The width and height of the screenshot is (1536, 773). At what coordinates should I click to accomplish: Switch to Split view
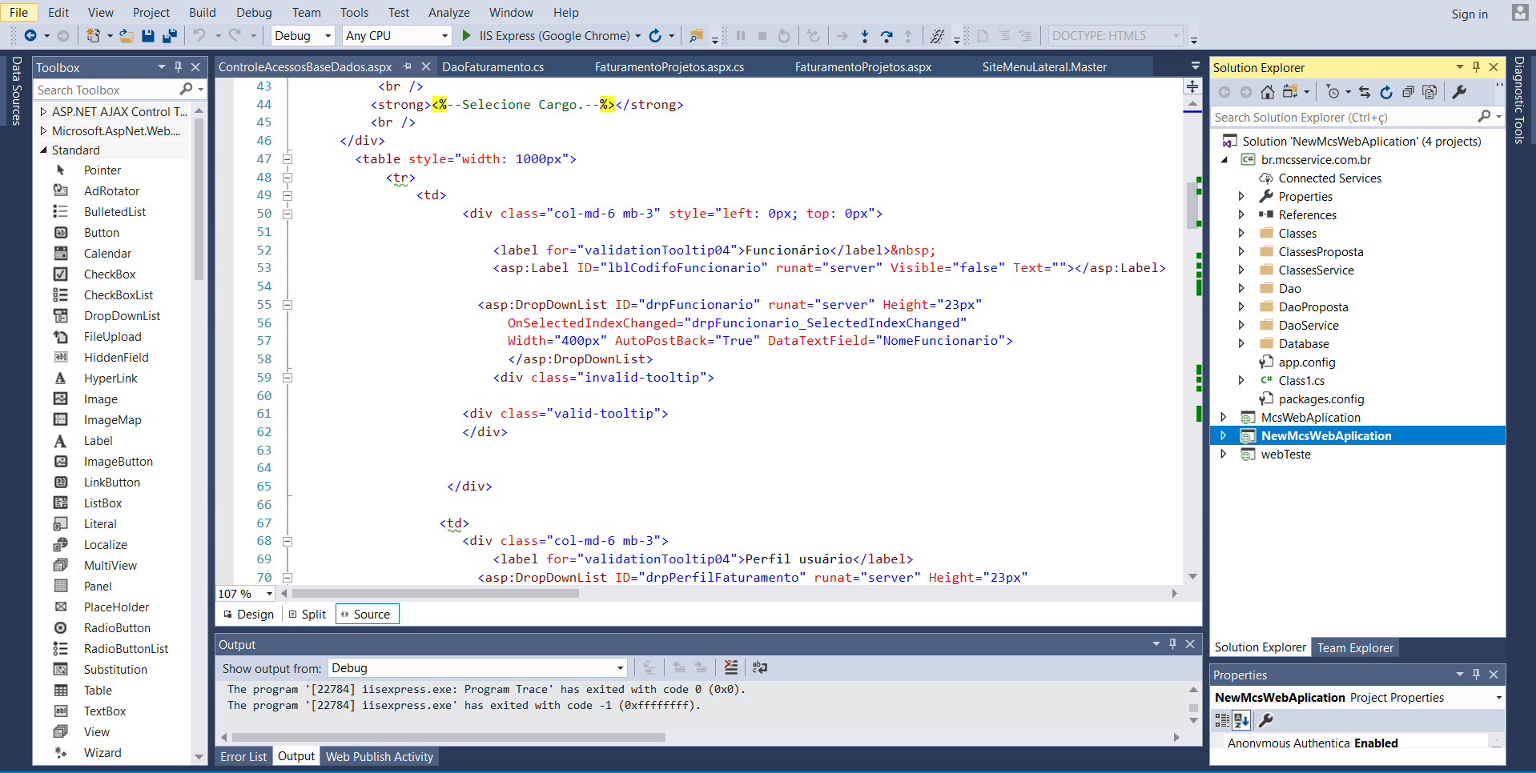coord(308,615)
